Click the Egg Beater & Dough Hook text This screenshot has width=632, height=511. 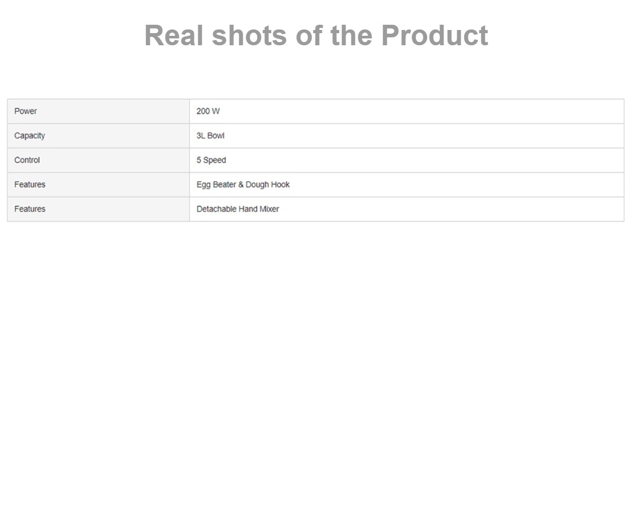coord(243,185)
